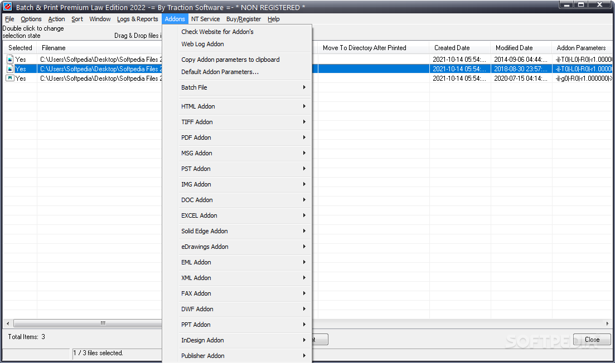615x363 pixels.
Task: Sort by the Created Date column
Action: (x=460, y=48)
